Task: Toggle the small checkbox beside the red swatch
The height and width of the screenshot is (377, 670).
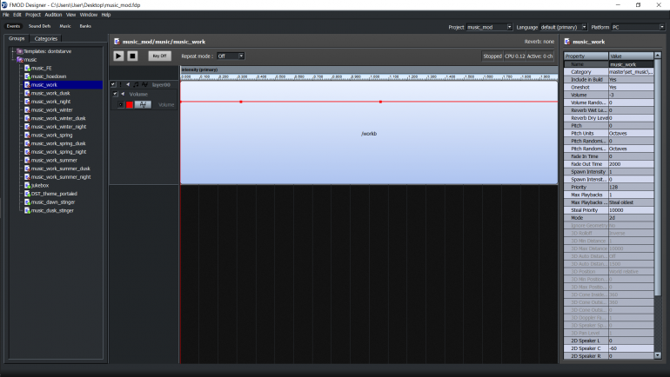Action: [121, 104]
